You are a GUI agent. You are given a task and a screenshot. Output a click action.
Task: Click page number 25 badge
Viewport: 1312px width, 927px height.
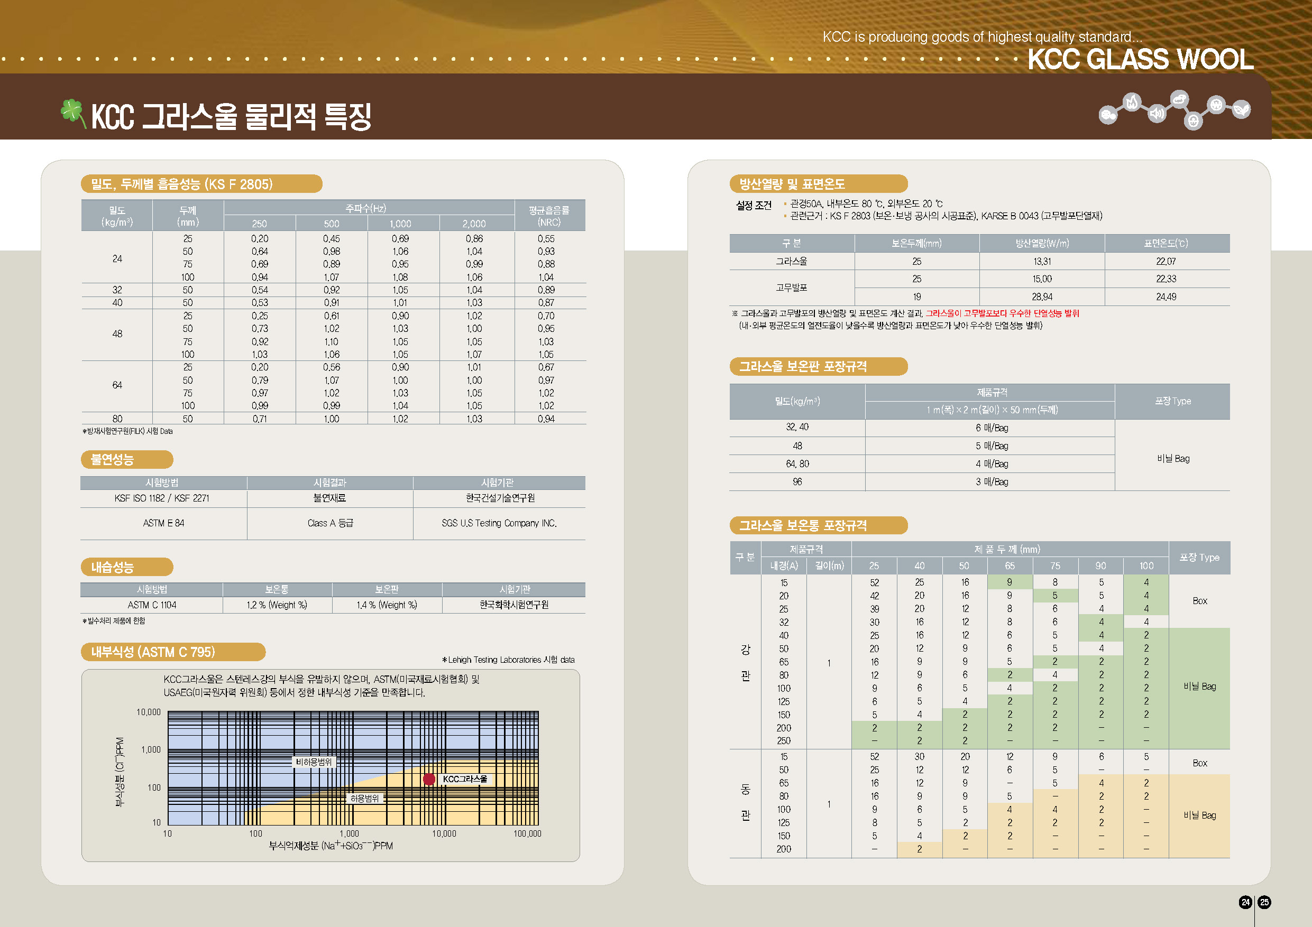point(1264,902)
